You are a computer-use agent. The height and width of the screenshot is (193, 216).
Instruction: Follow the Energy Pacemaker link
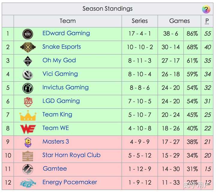70,182
